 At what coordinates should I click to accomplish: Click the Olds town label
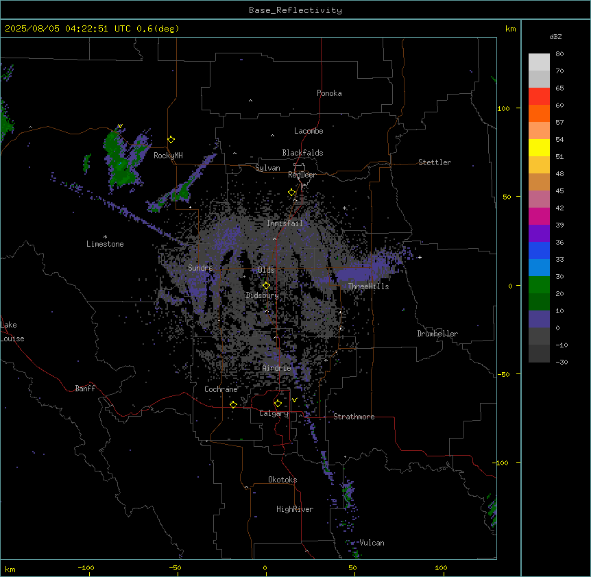266,270
